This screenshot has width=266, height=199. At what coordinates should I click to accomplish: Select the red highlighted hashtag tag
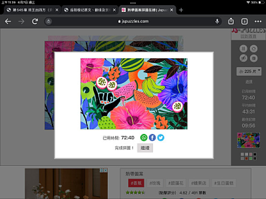click(136, 183)
